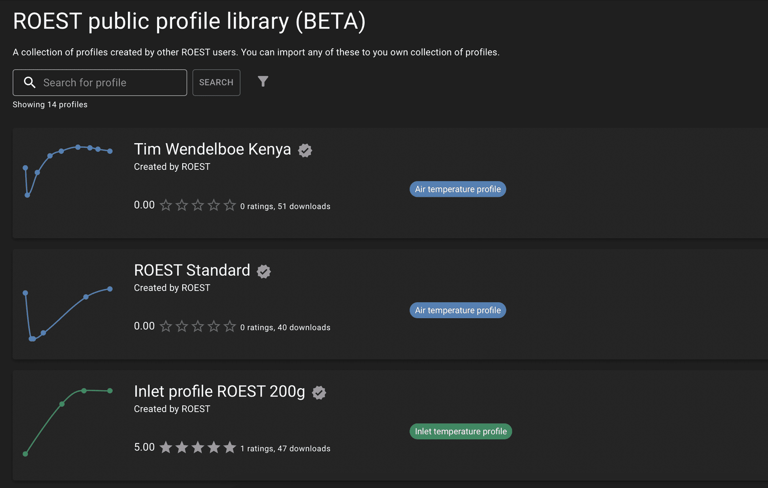Give Tim Wendelboe Kenya a one-star rating
Image resolution: width=768 pixels, height=488 pixels.
166,205
